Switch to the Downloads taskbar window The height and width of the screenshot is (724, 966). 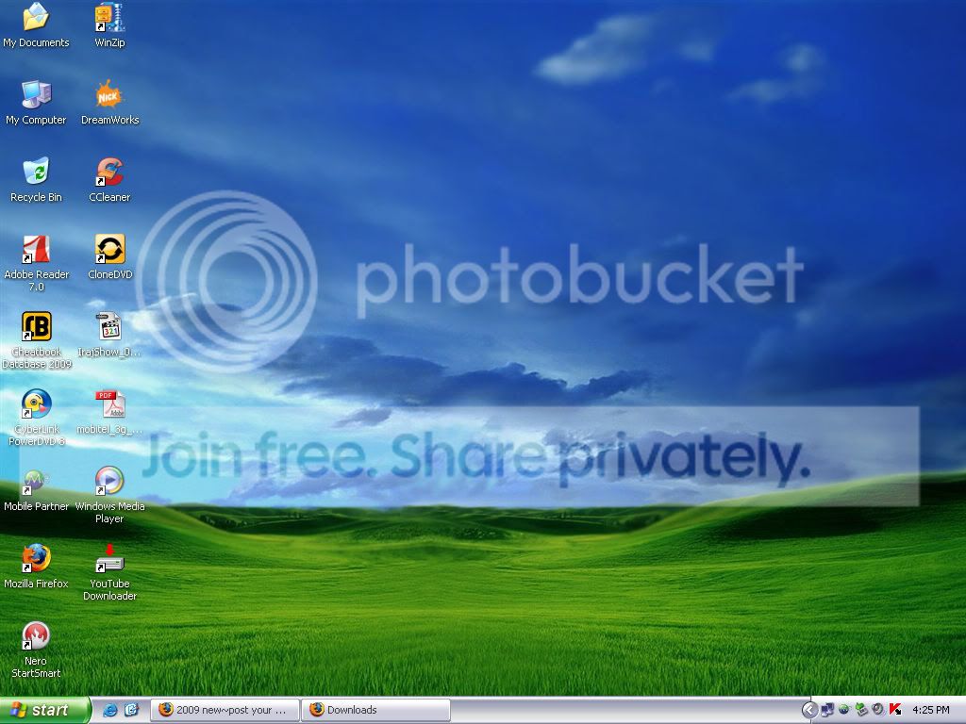375,710
